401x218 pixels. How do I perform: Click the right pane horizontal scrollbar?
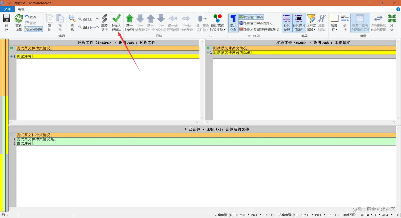[301, 122]
